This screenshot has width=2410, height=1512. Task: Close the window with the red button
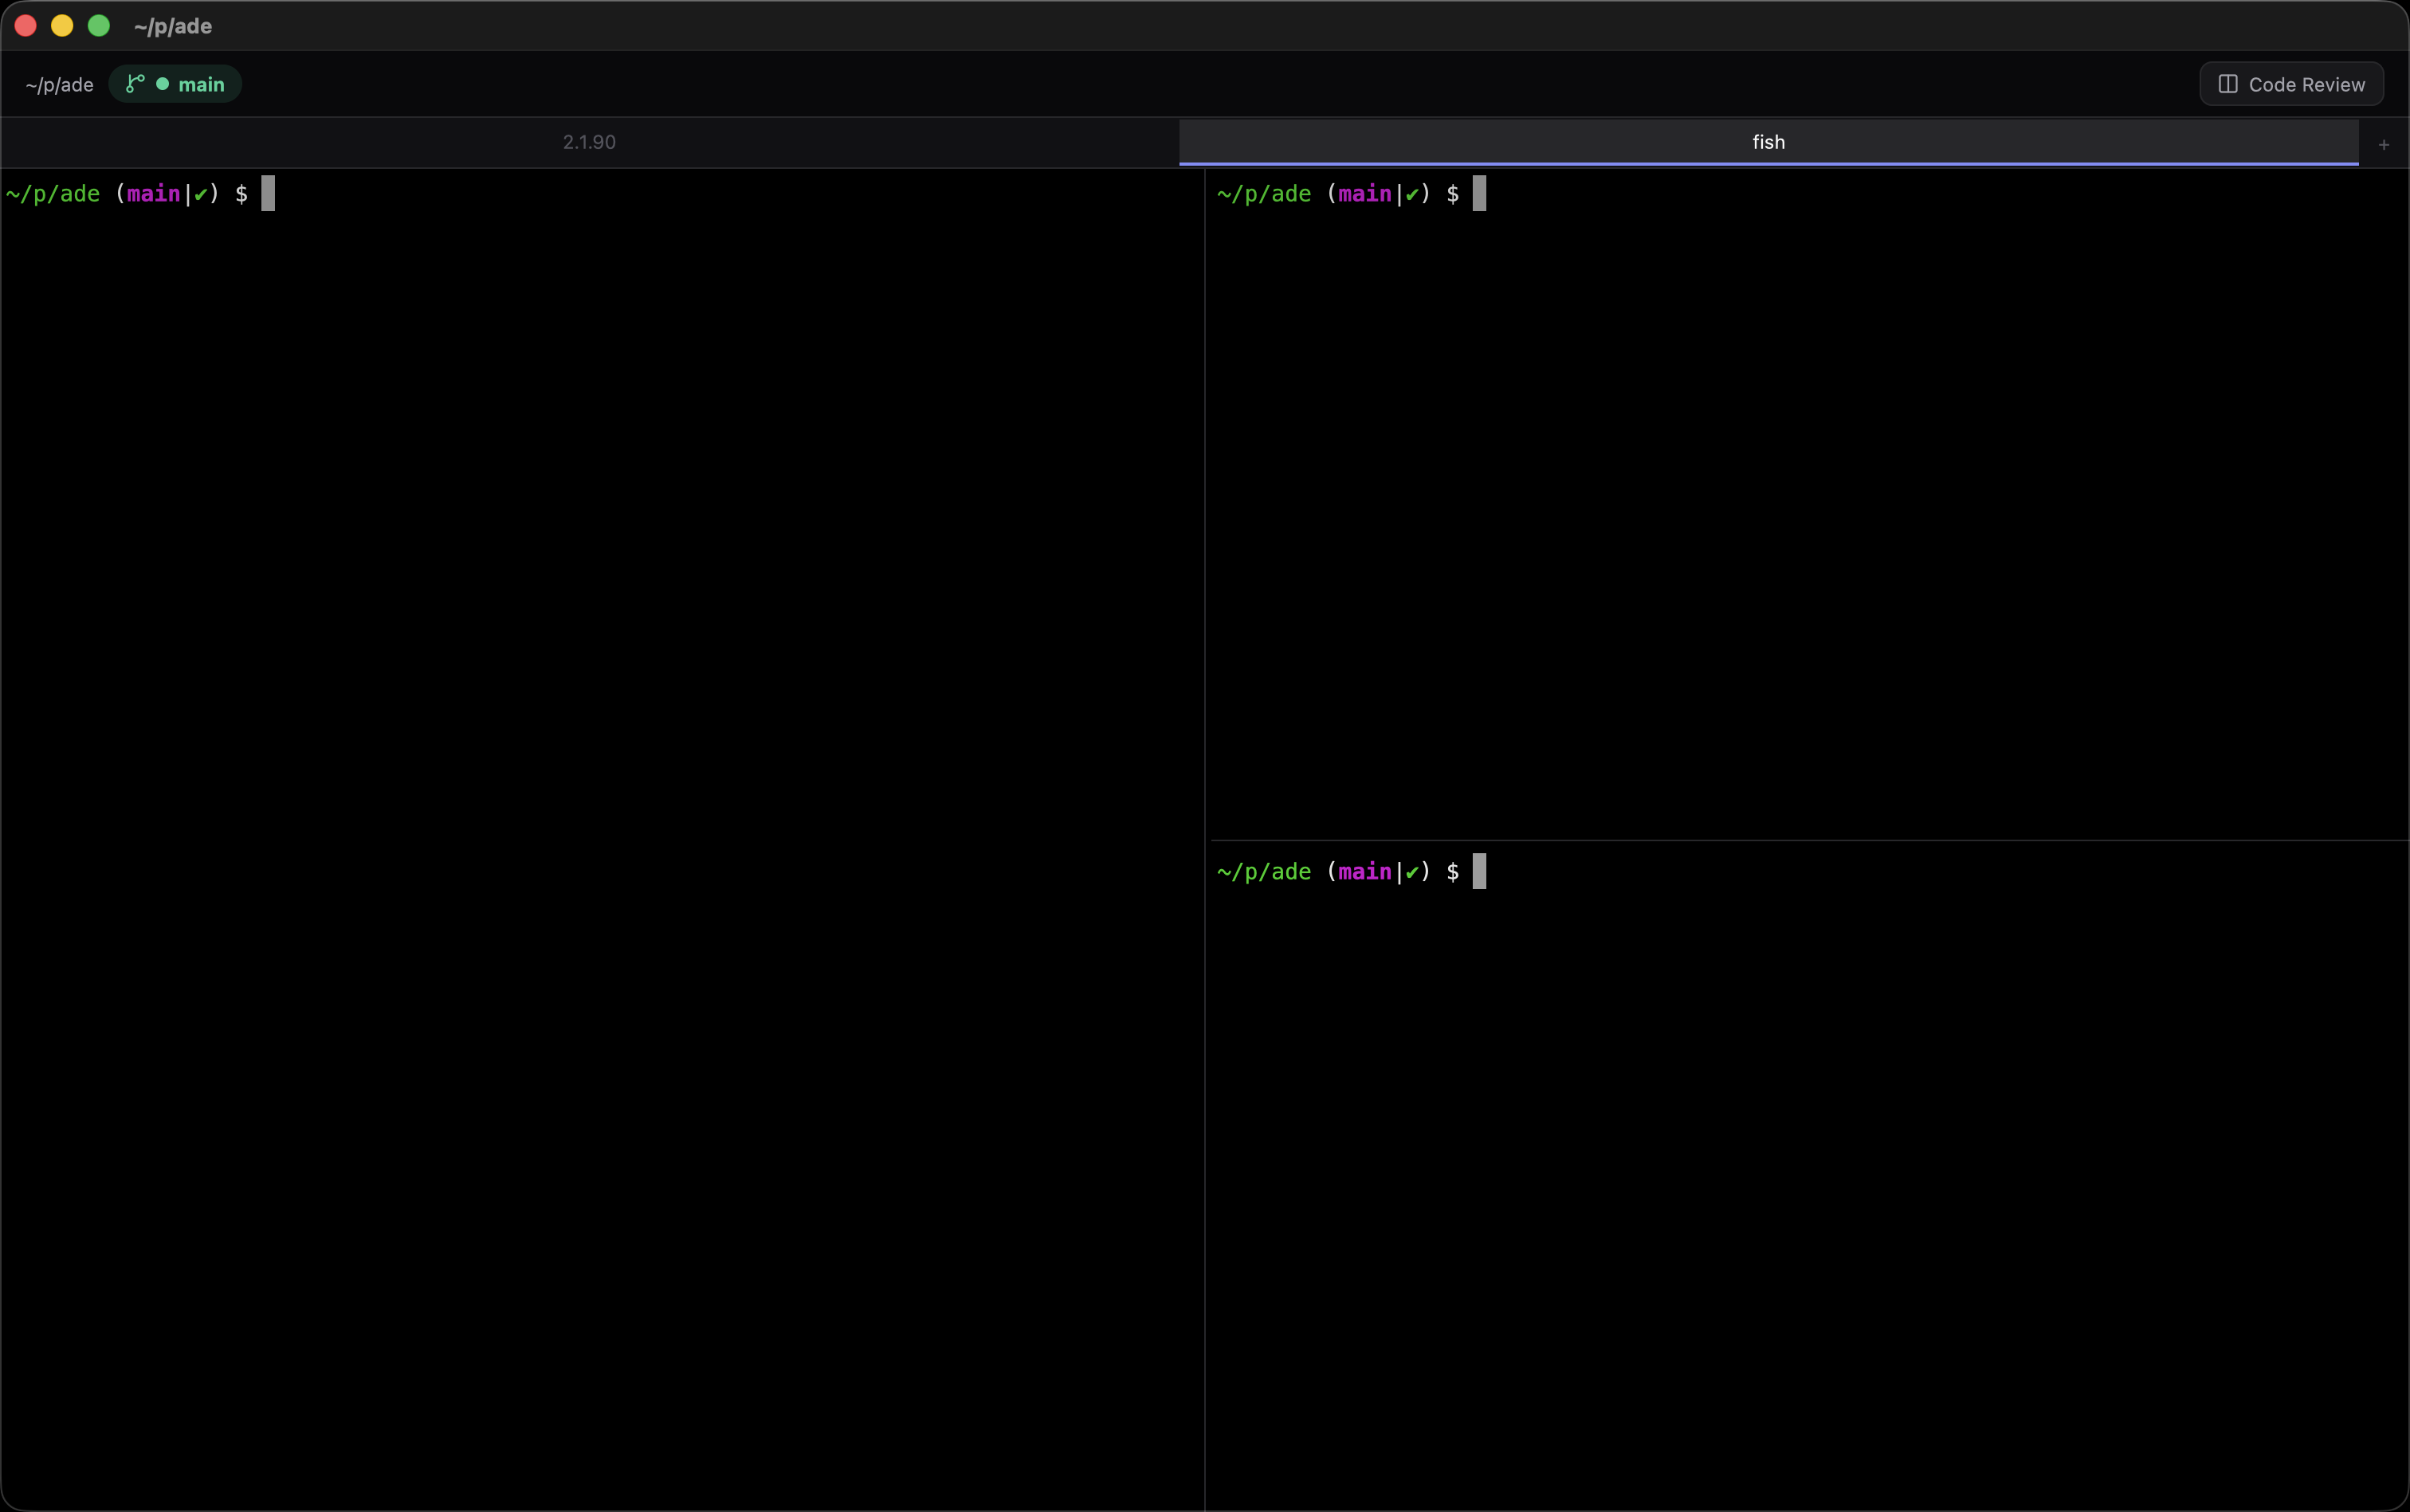pos(26,26)
